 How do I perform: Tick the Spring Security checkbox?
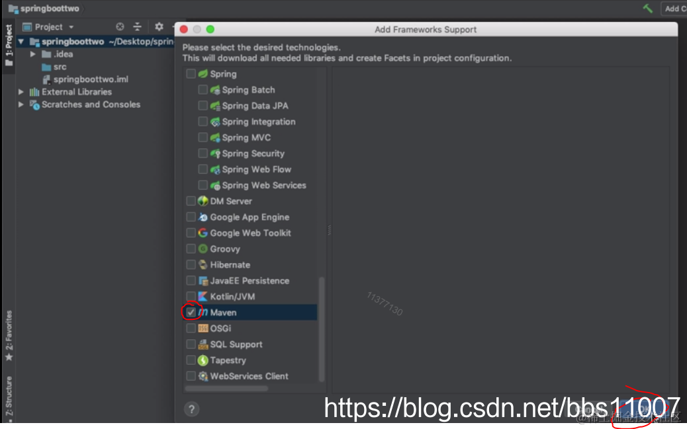(203, 153)
